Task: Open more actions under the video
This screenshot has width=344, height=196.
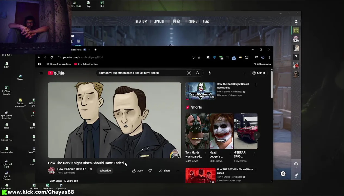Action: (178, 171)
